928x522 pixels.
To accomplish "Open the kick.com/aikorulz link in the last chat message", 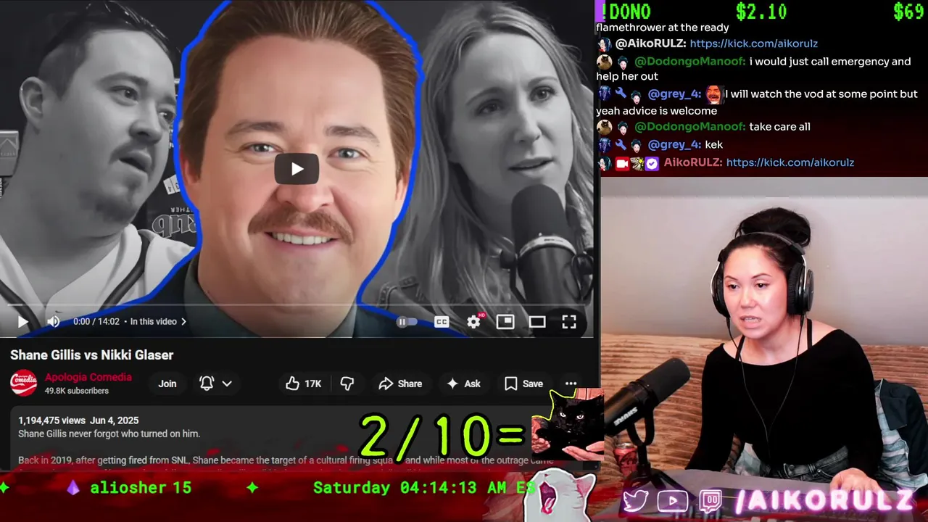I will [x=790, y=162].
